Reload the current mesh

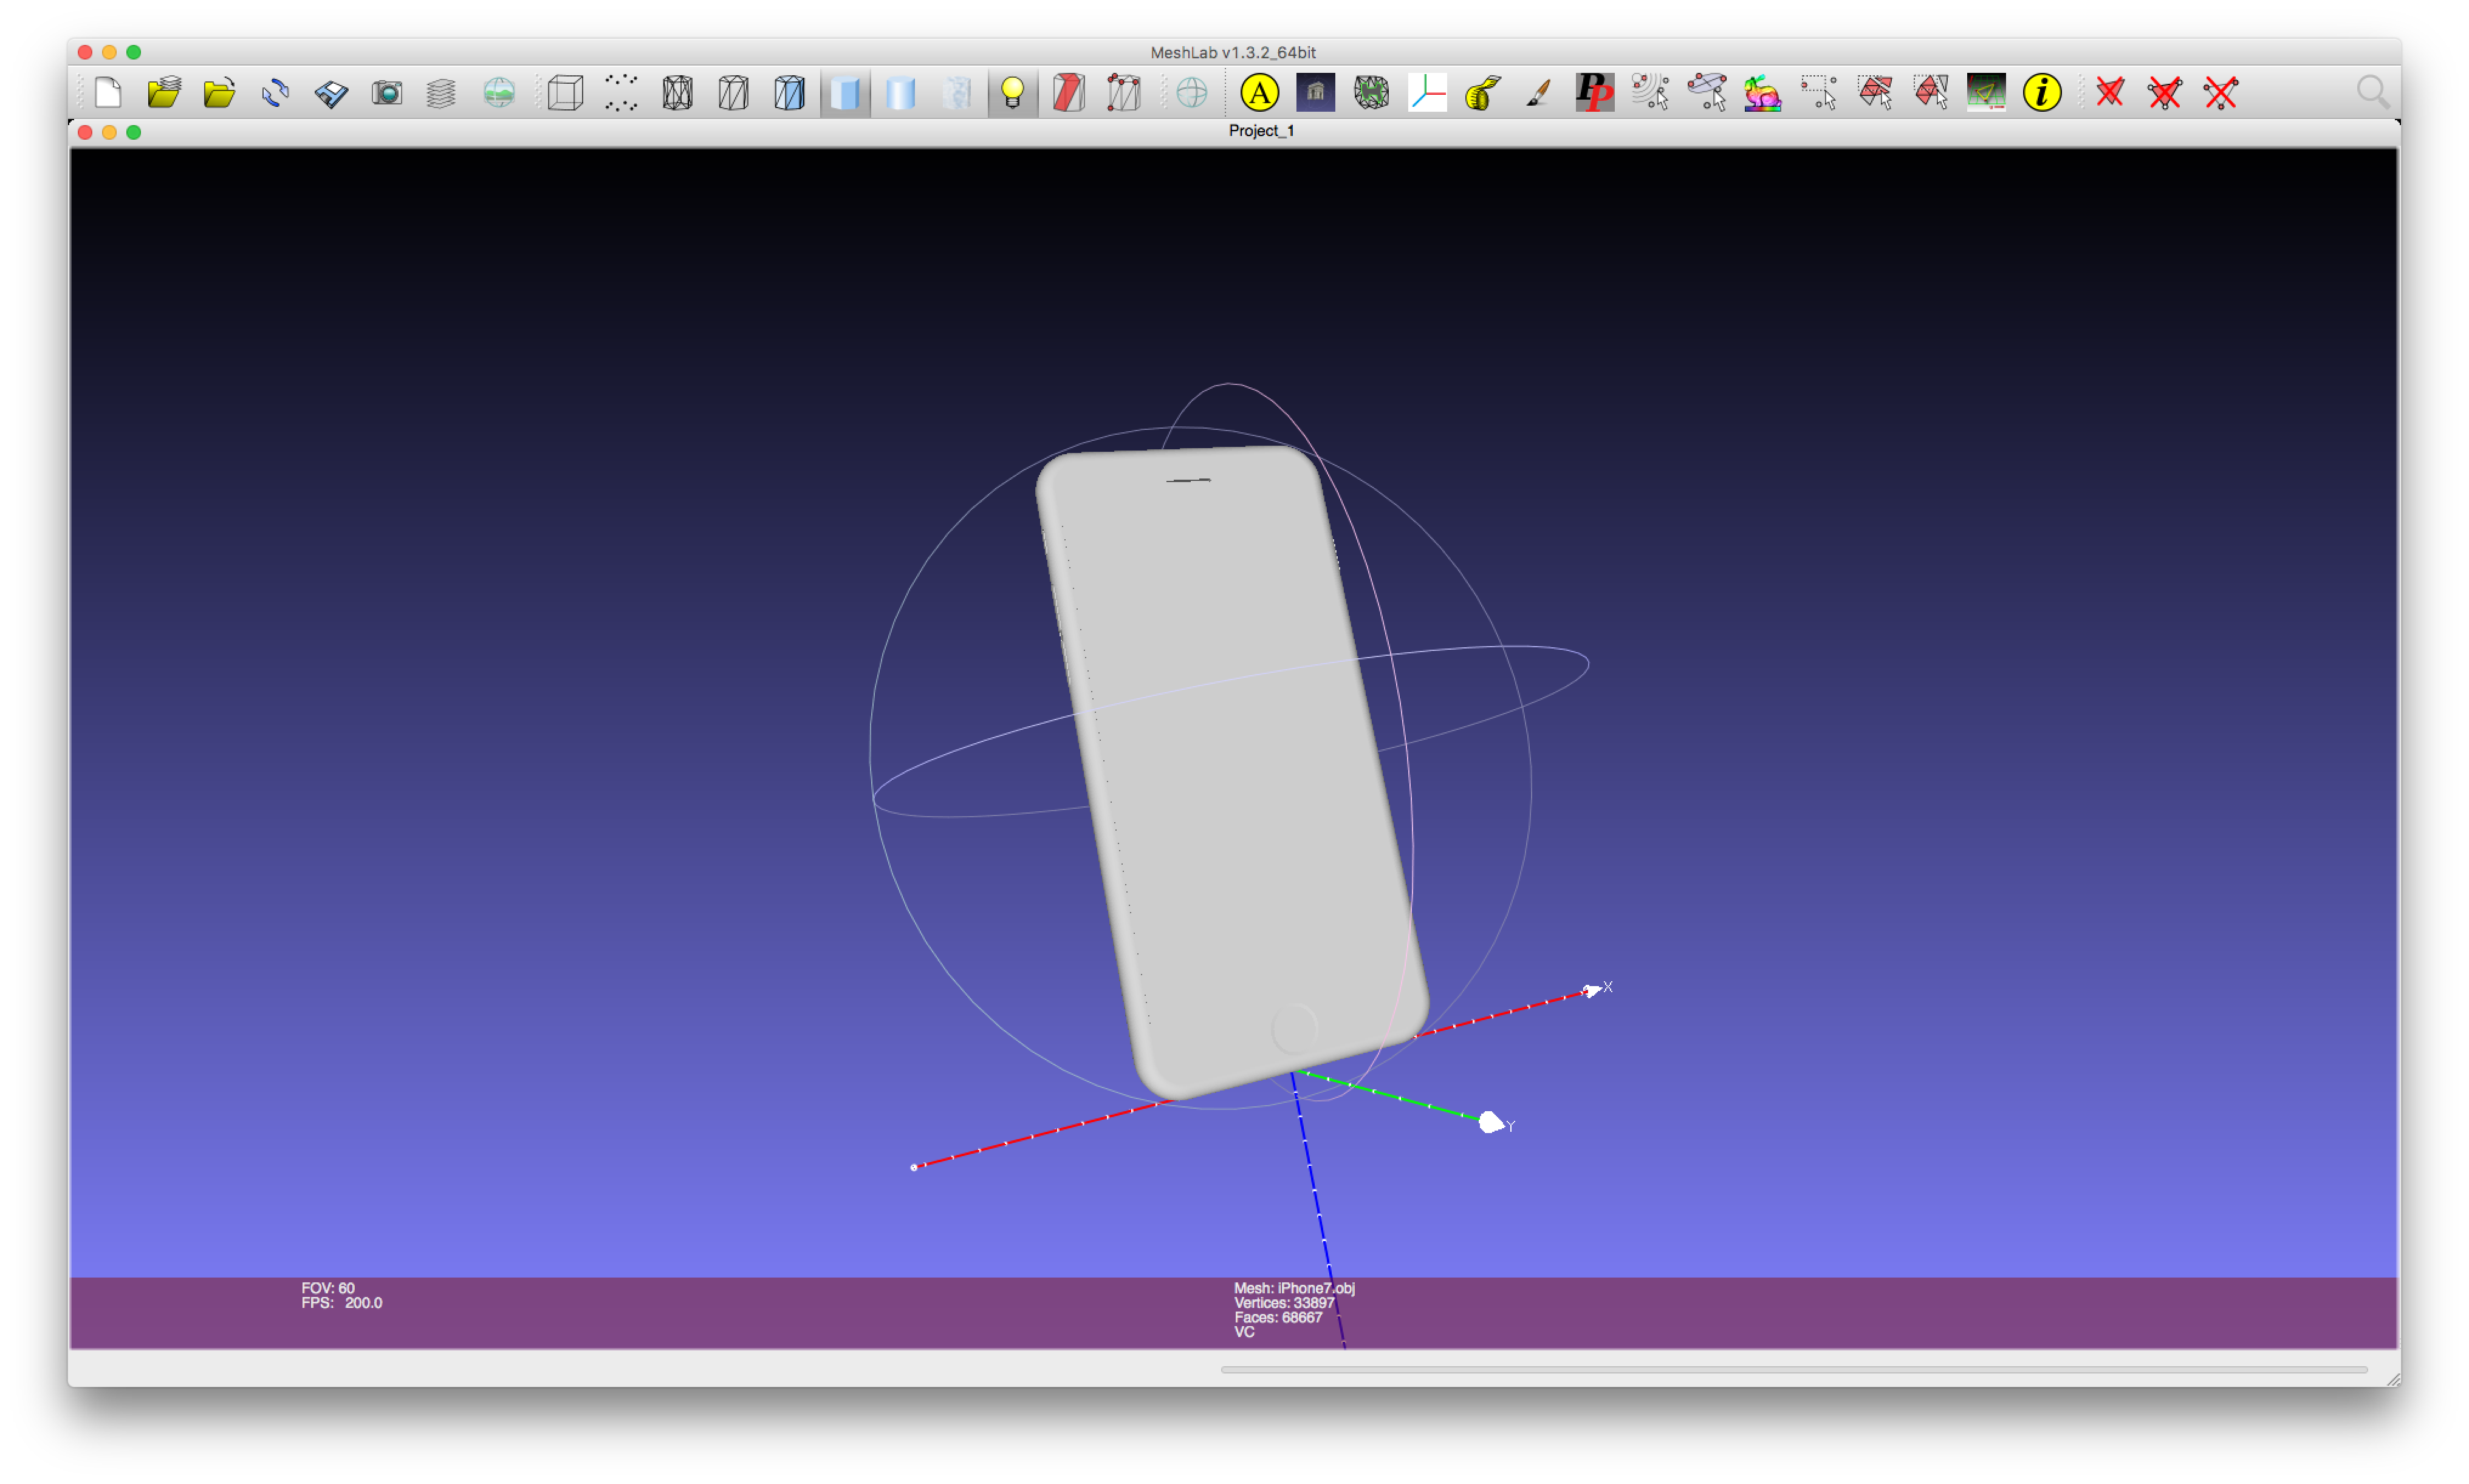click(275, 93)
